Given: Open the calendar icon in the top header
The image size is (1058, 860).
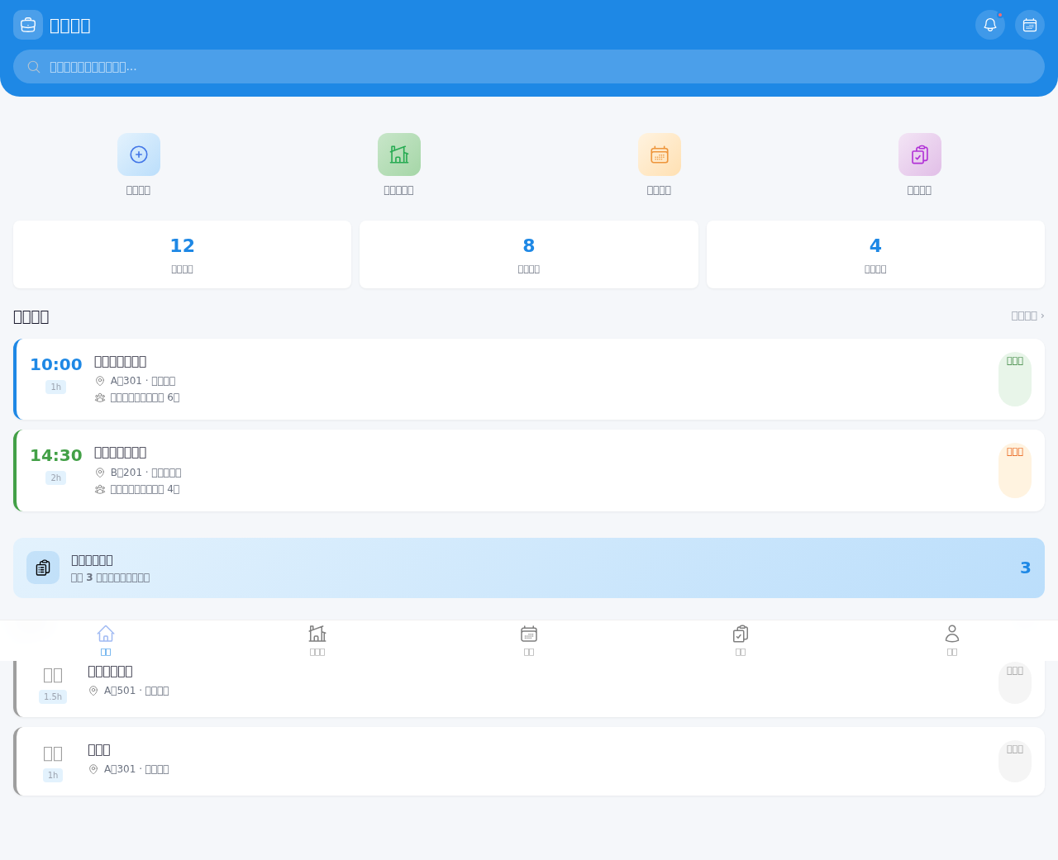Looking at the screenshot, I should (1030, 25).
